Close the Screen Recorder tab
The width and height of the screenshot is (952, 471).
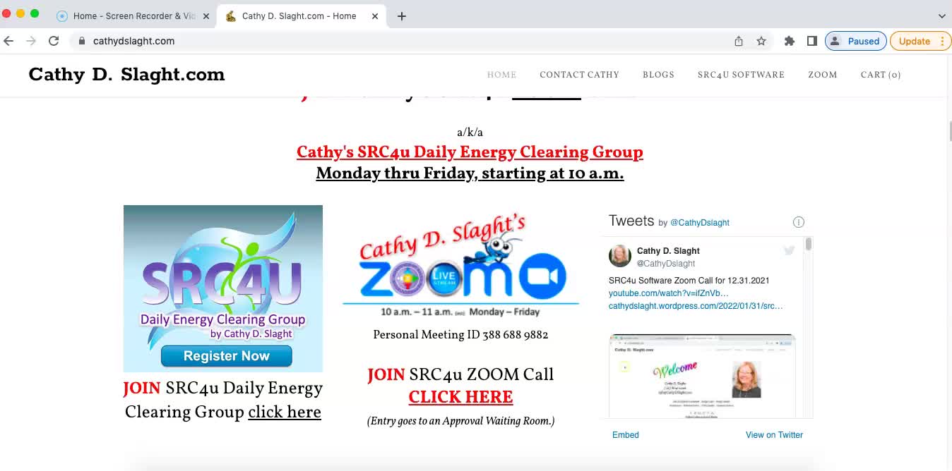coord(206,16)
